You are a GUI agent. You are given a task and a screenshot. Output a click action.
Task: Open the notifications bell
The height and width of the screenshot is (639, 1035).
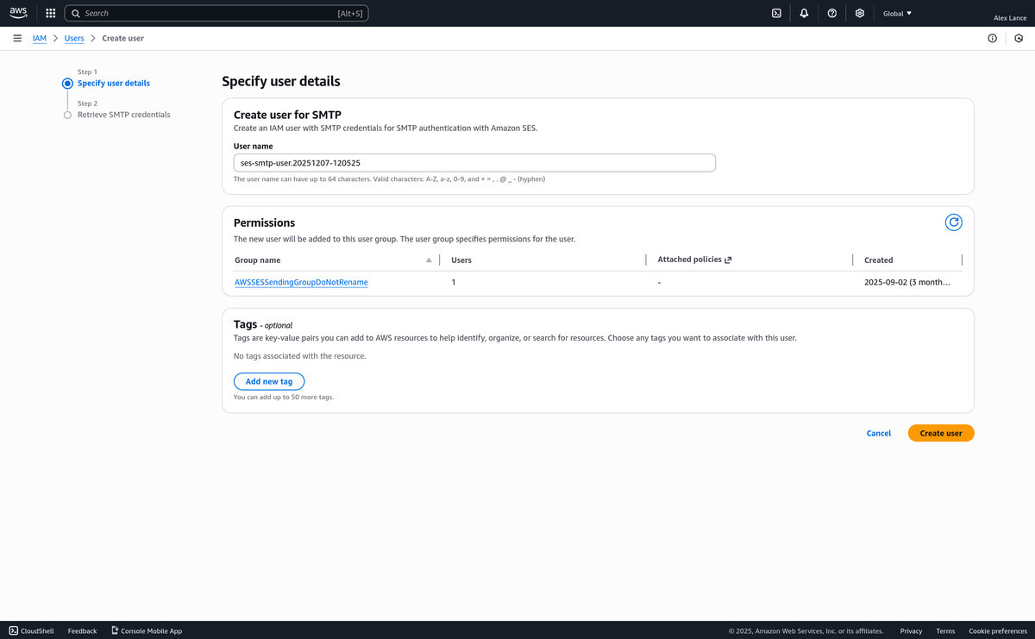(x=804, y=13)
